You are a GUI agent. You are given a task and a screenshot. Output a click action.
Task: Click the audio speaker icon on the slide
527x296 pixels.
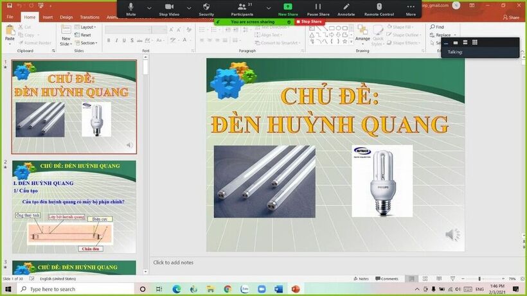[x=452, y=234]
